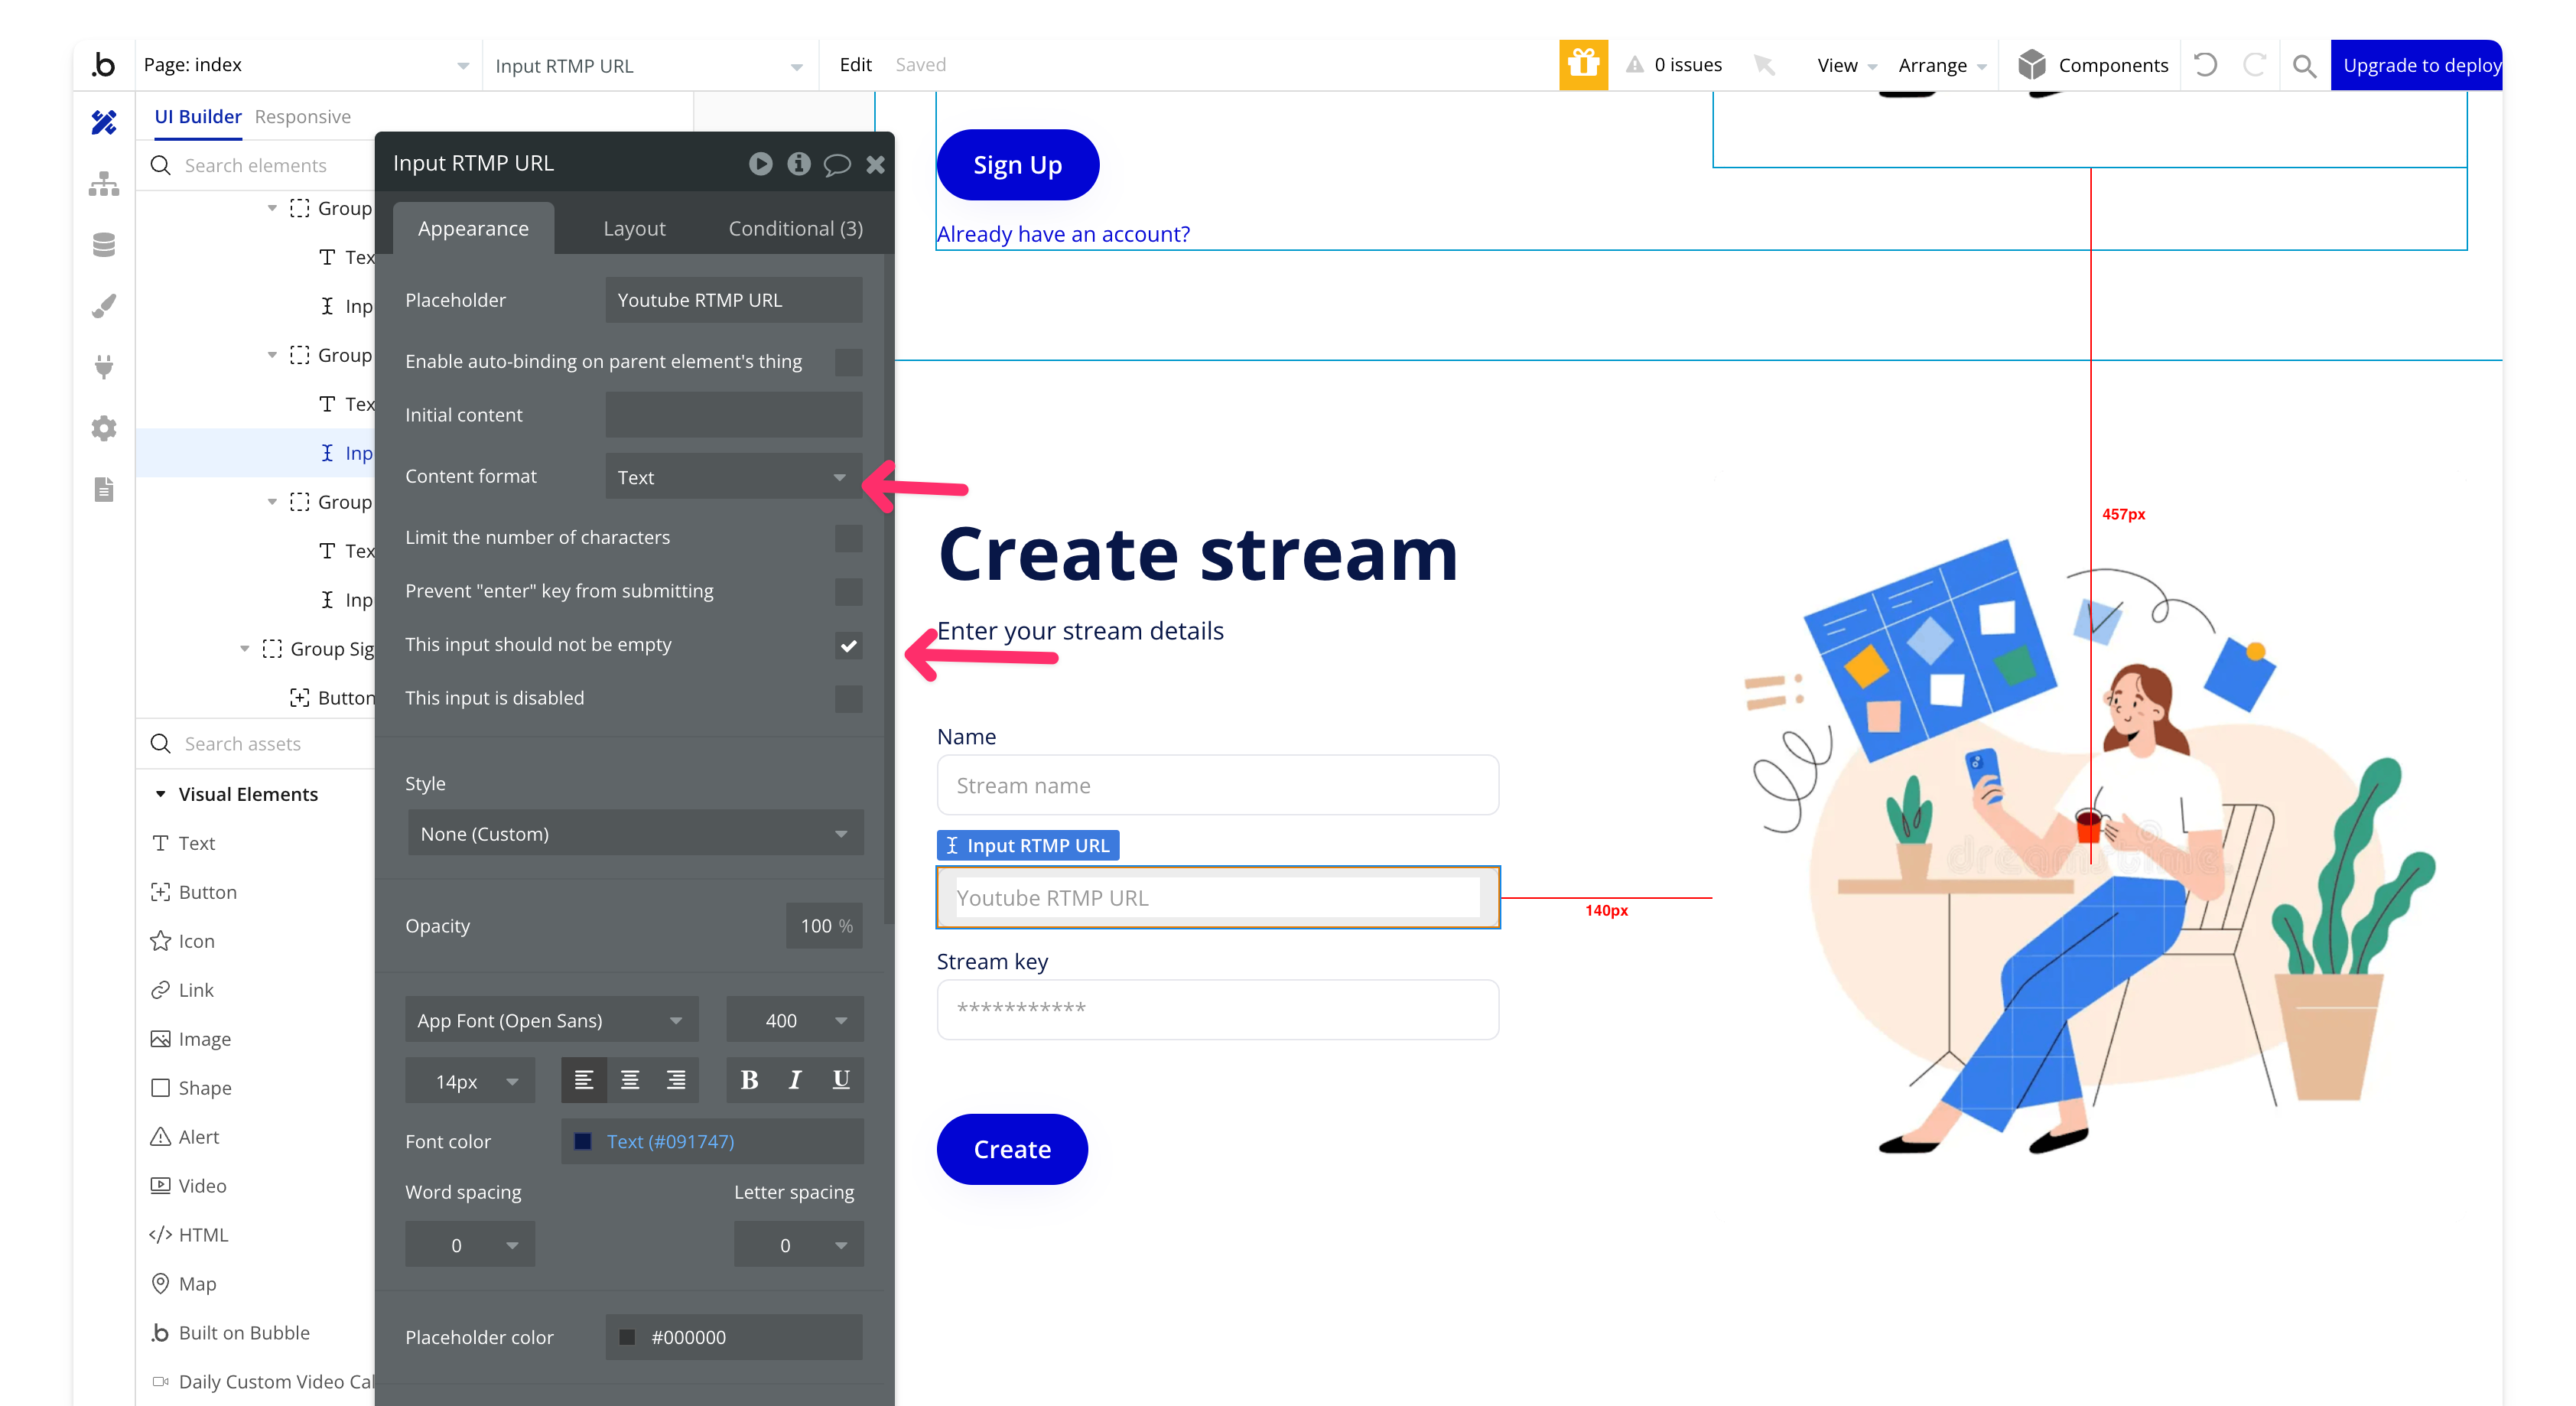Screen dimensions: 2576x1406
Task: Open the Style None (Custom) dropdown
Action: pyautogui.click(x=635, y=833)
